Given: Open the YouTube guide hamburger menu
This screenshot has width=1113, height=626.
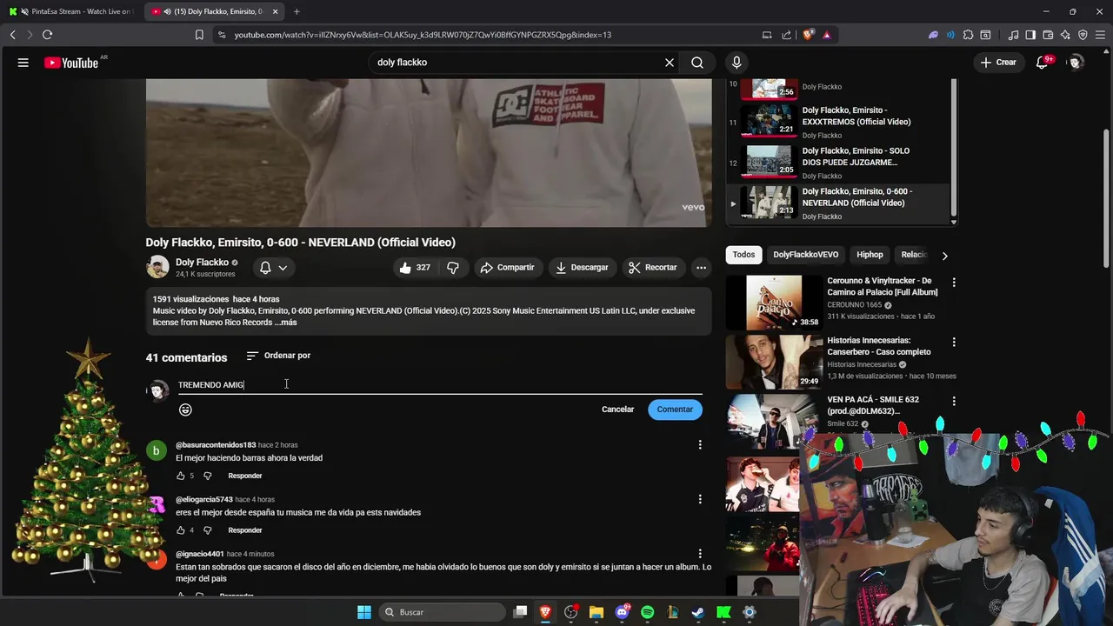Looking at the screenshot, I should point(23,63).
